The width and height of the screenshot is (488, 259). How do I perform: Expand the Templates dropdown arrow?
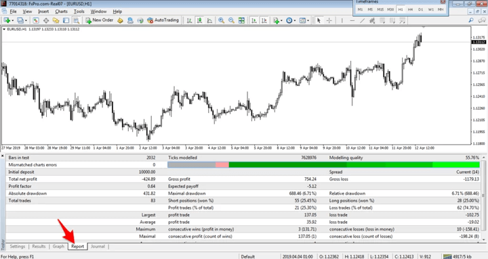(308, 20)
